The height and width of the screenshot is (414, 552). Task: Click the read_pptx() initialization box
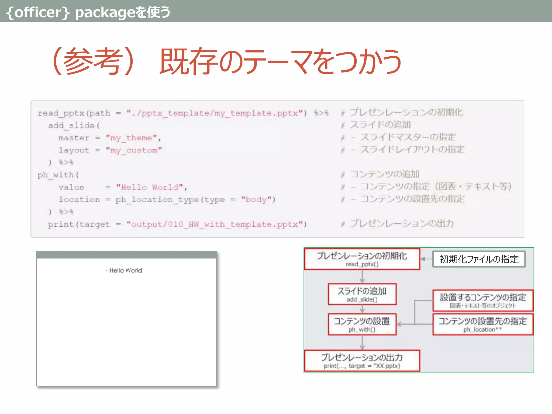362,259
